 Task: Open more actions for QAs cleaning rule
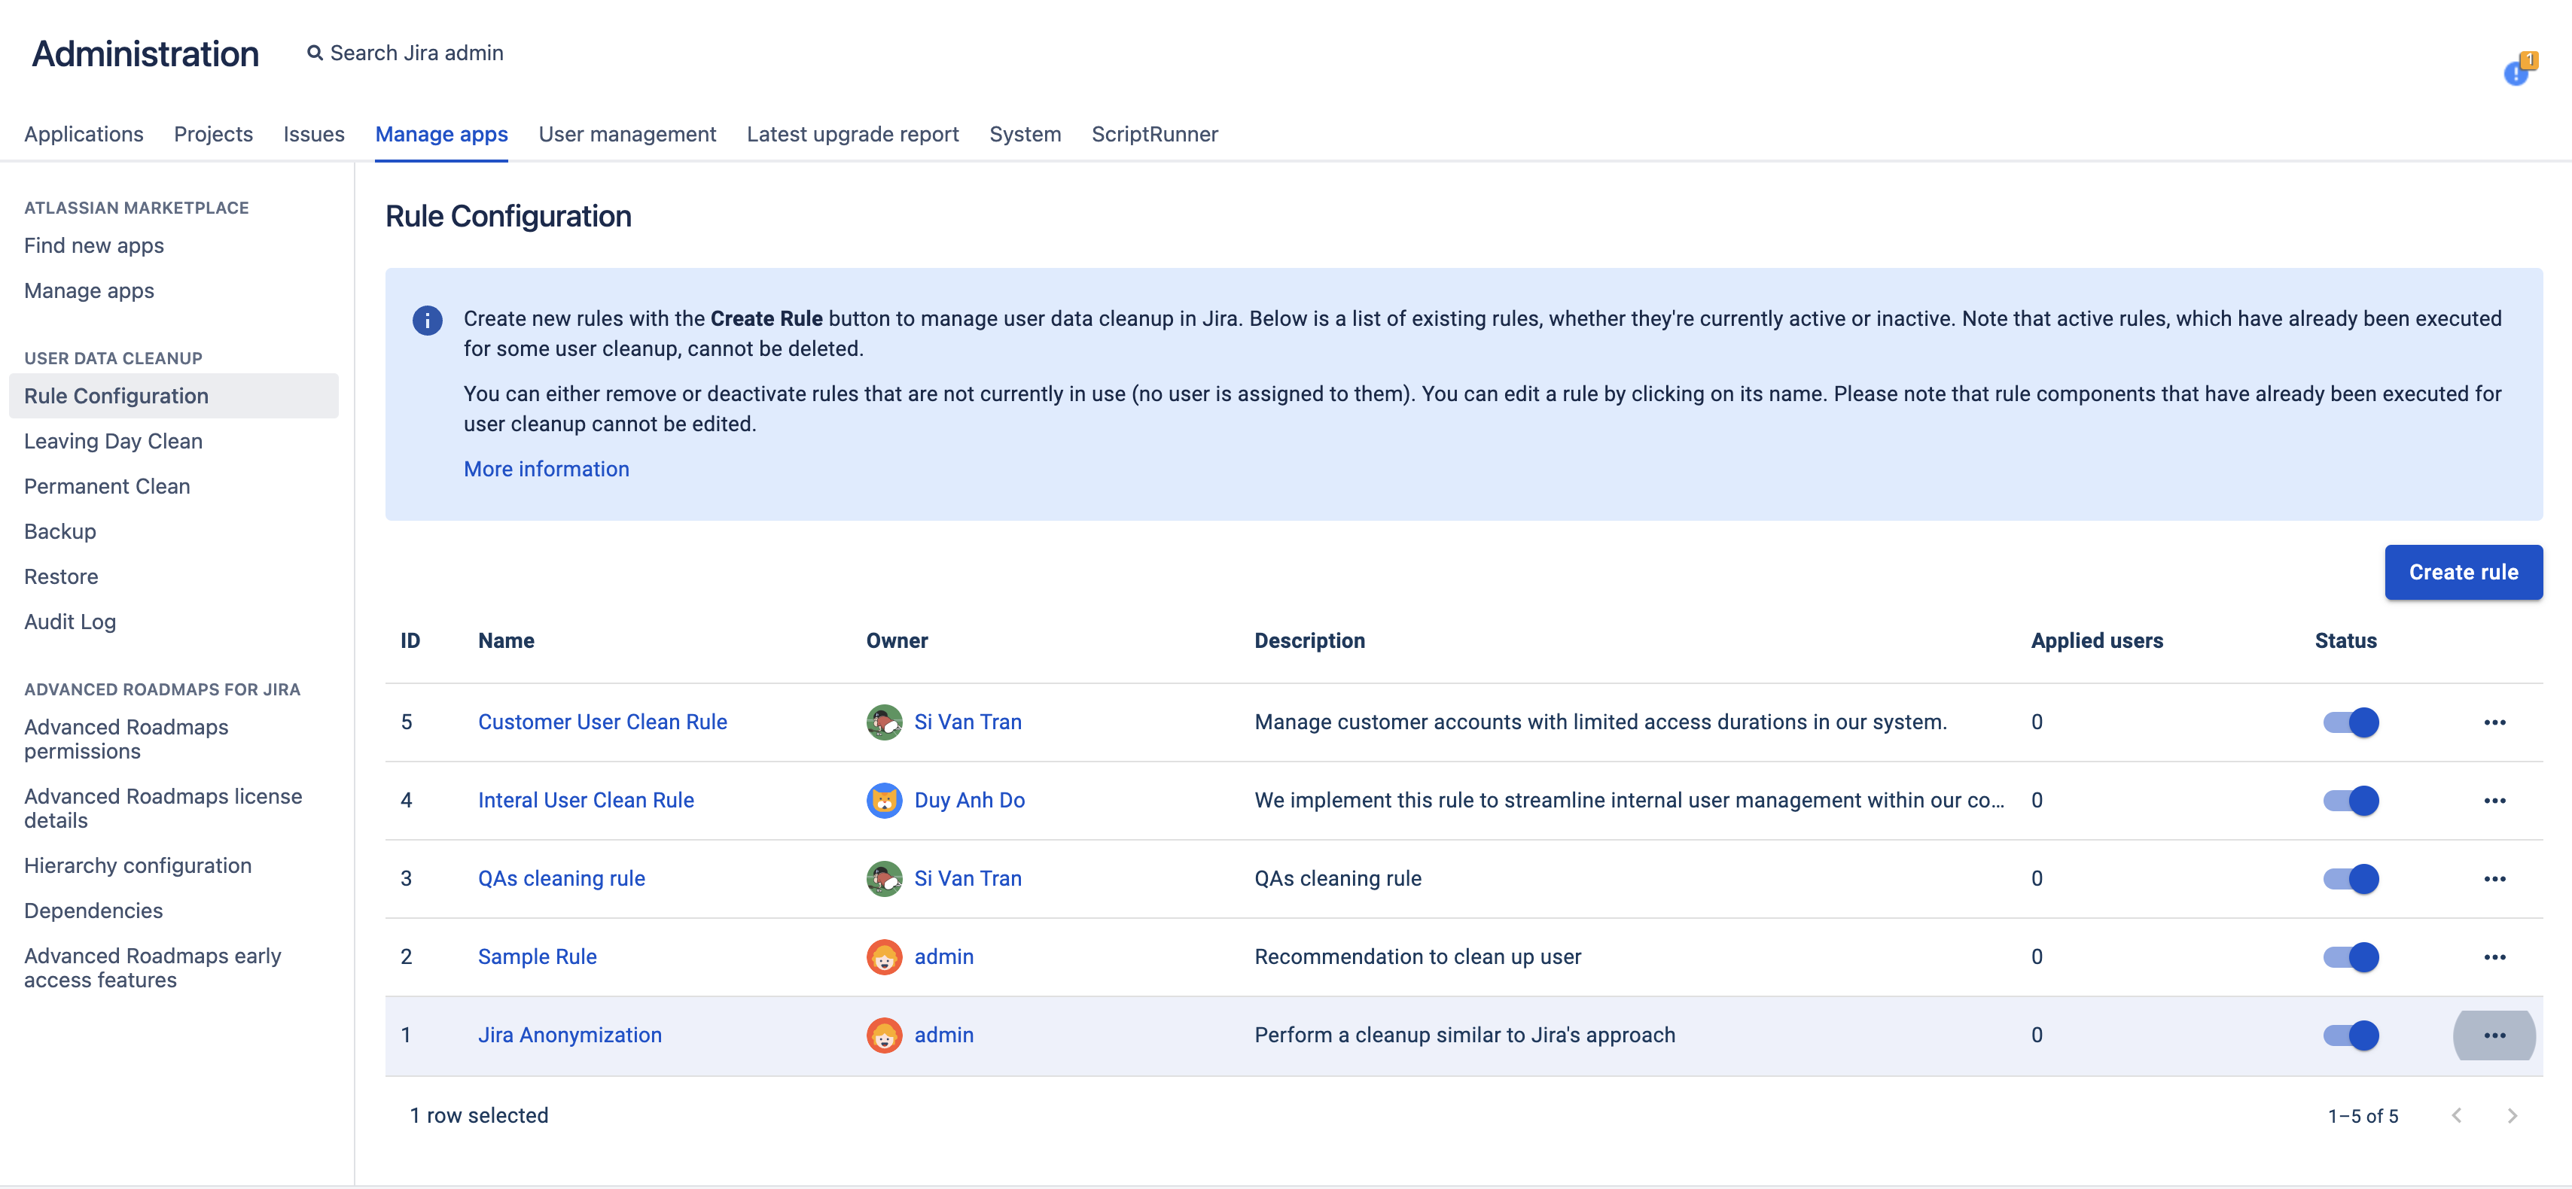click(2494, 878)
